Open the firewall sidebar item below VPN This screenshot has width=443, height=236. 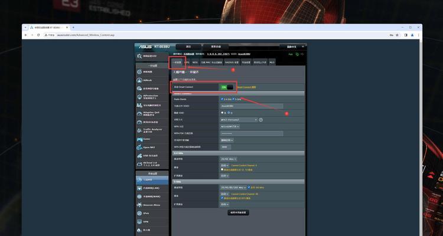tap(152, 230)
